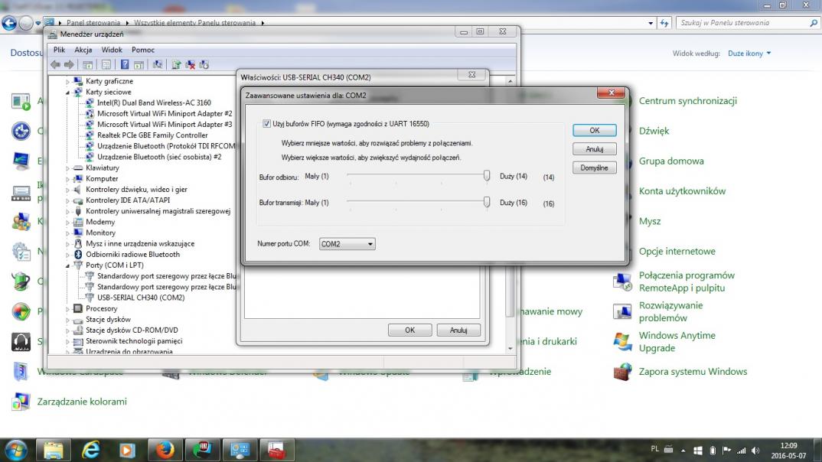Click the Forward arrow in Device Manager toolbar
The width and height of the screenshot is (822, 462).
pyautogui.click(x=69, y=64)
